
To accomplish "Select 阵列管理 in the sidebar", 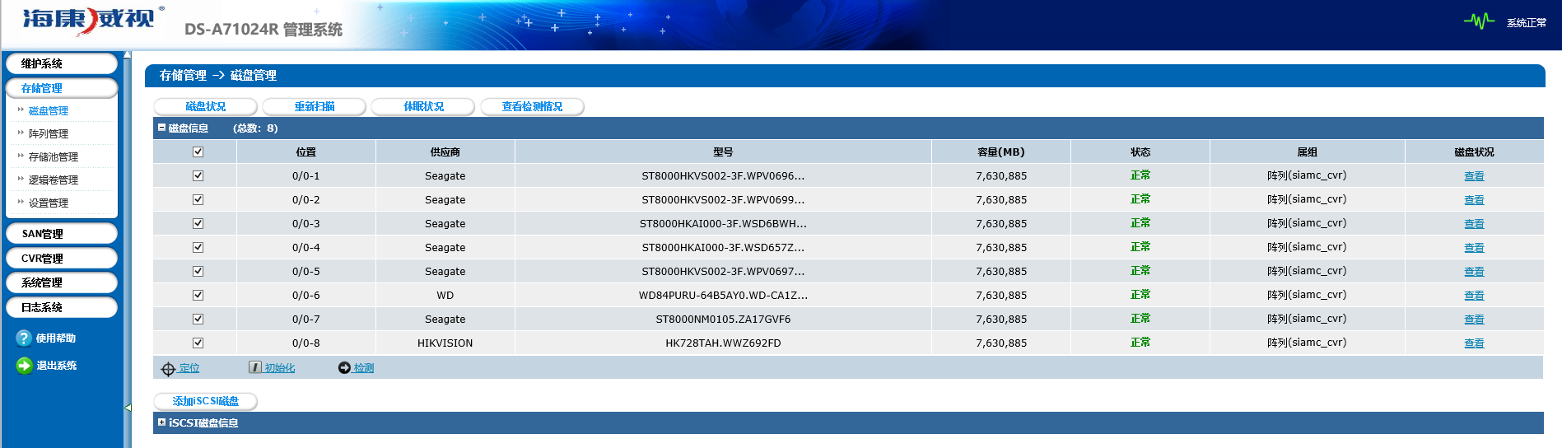I will click(49, 133).
